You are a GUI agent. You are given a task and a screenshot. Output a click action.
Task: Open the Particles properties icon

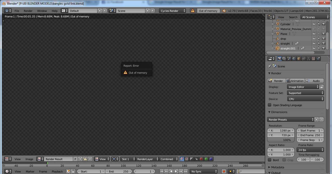pyautogui.click(x=308, y=58)
